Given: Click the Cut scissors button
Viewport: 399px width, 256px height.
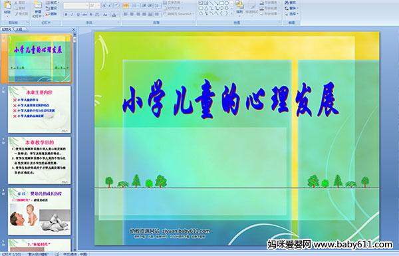Looking at the screenshot, I should pyautogui.click(x=20, y=3).
